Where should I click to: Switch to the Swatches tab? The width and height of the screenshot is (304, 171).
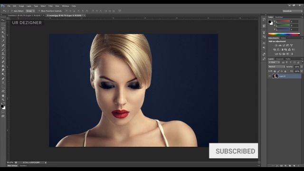[279, 17]
